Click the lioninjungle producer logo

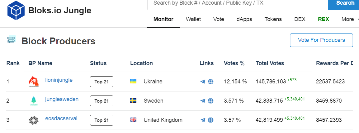(34, 82)
